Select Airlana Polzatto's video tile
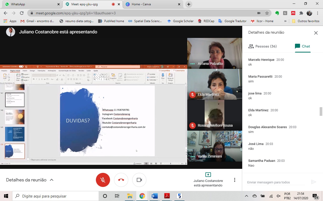Screen dimensions: 323x201 tap(214, 53)
